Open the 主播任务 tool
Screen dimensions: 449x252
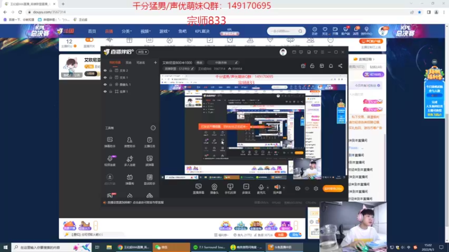point(149,142)
